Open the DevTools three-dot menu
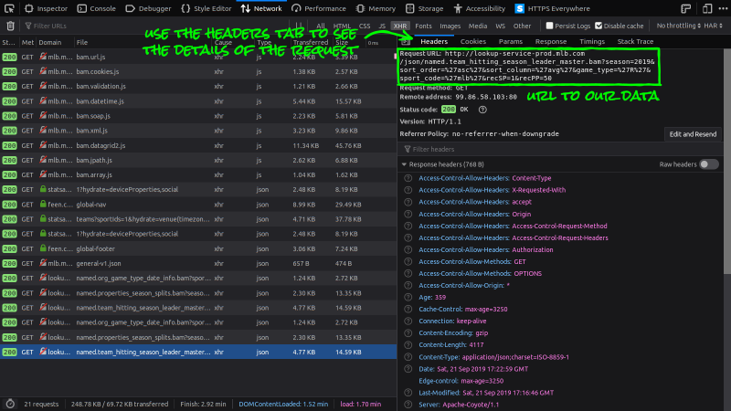 [x=723, y=8]
